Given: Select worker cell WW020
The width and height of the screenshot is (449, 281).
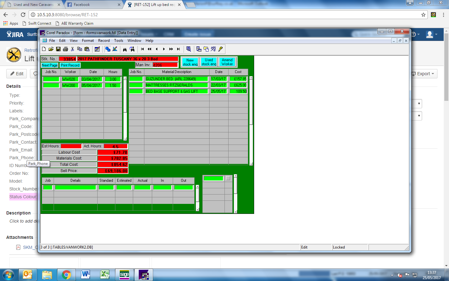Looking at the screenshot, I should (x=70, y=79).
